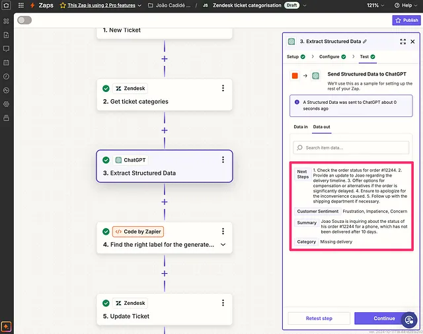Screen dimensions: 423x334
Task: Open the settings gear icon in the sidebar
Action: click(6, 104)
